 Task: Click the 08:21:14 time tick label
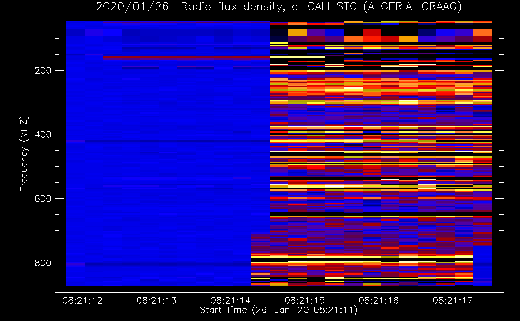(230, 300)
